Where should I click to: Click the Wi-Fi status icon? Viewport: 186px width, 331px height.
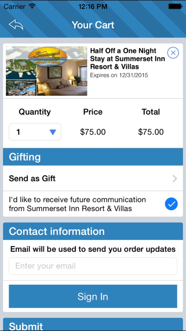[32, 6]
